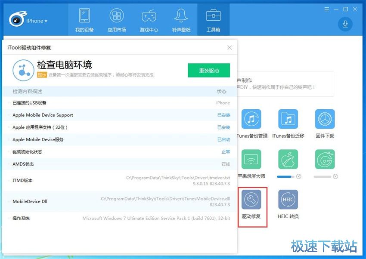Open 应用市场 tab
This screenshot has width=366, height=259.
(117, 21)
